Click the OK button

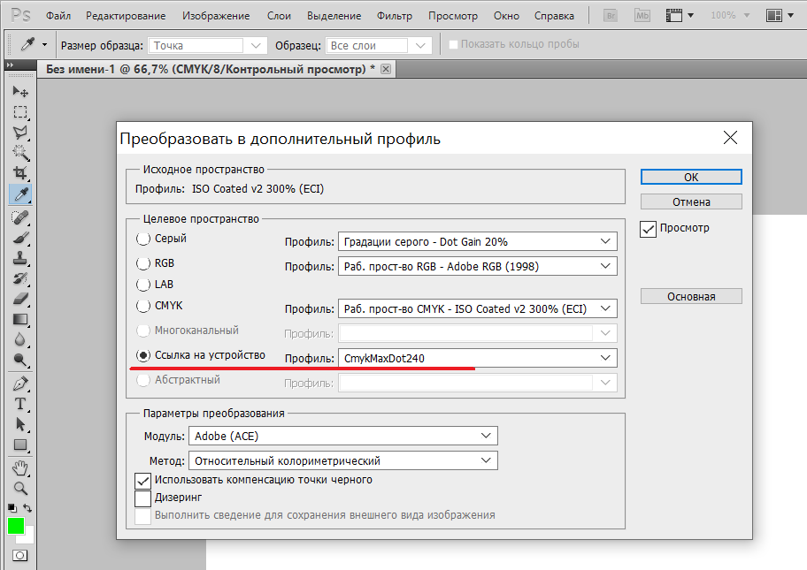tap(691, 178)
